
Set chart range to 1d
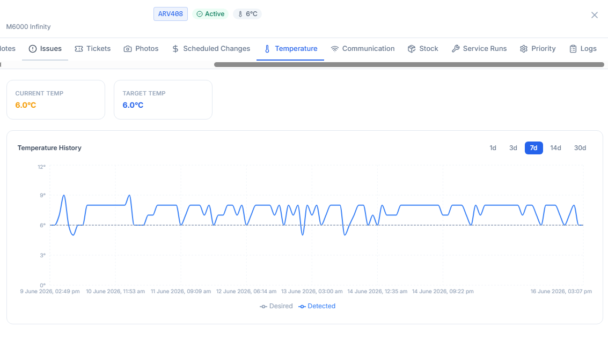(x=493, y=148)
